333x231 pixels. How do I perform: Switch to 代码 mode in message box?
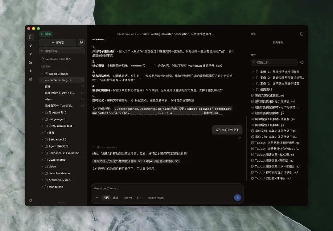click(x=106, y=198)
